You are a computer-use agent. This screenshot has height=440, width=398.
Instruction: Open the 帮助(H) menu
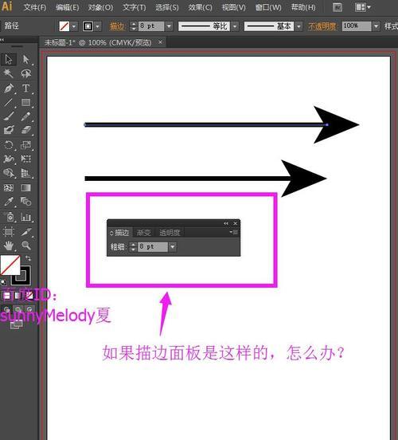(303, 7)
